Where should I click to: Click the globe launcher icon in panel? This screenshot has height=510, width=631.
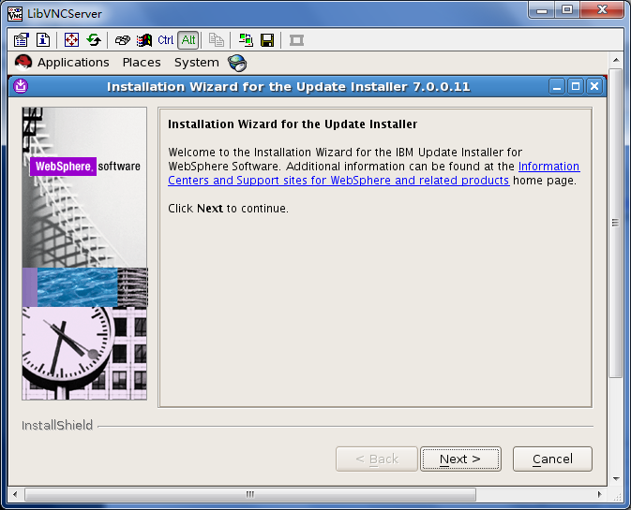point(237,63)
